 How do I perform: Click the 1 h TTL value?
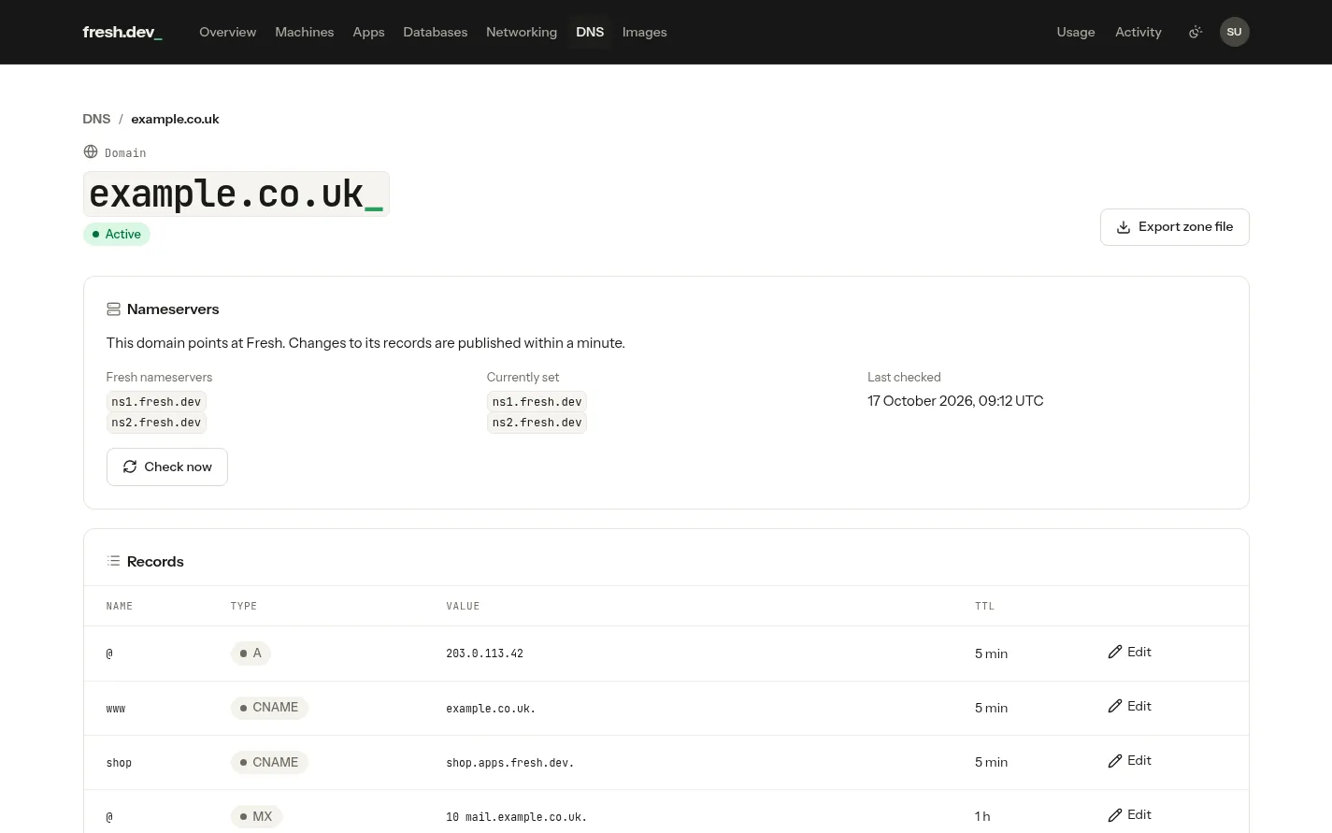(x=982, y=816)
